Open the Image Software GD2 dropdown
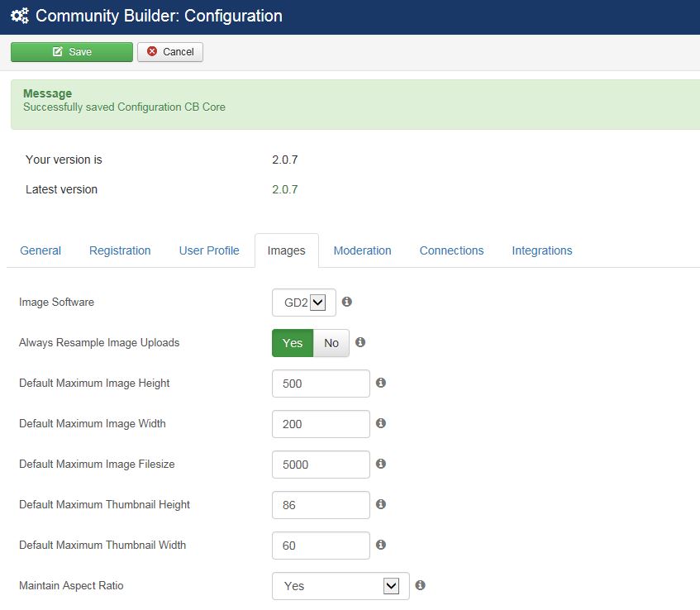 click(x=304, y=303)
